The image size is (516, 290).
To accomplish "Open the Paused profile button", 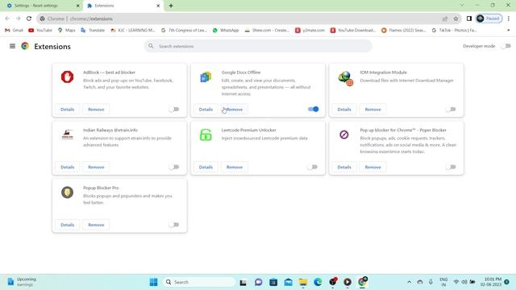I will (x=489, y=19).
